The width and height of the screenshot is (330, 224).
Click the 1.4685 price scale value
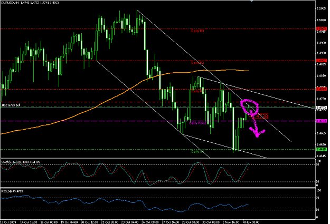coord(322,133)
